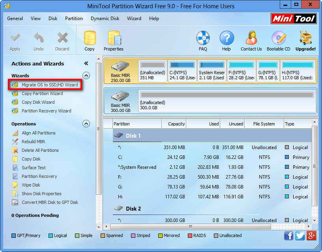Select the Disk 2 row

tap(208, 209)
